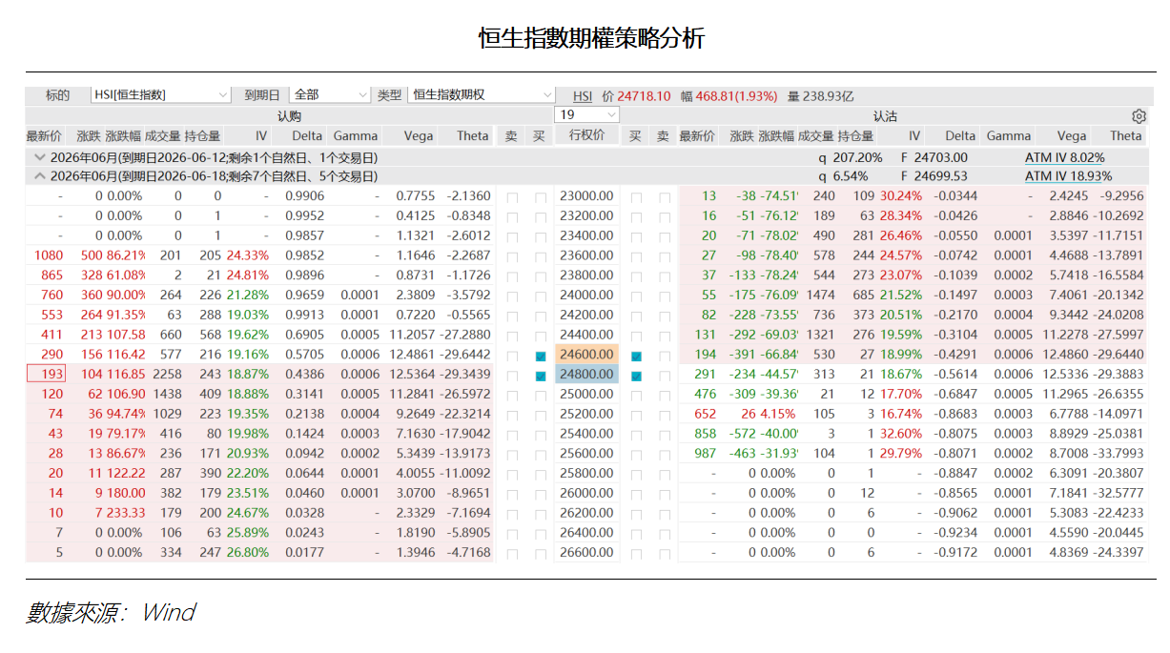Click the volume figure 238.93亿
The width and height of the screenshot is (1170, 653).
click(x=828, y=96)
